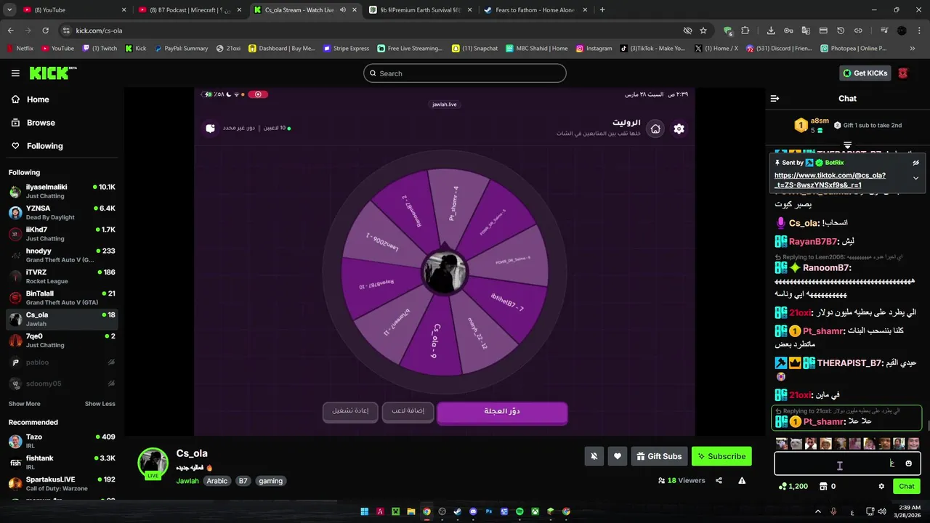Open roulette settings gear icon
The width and height of the screenshot is (930, 523).
click(x=679, y=129)
